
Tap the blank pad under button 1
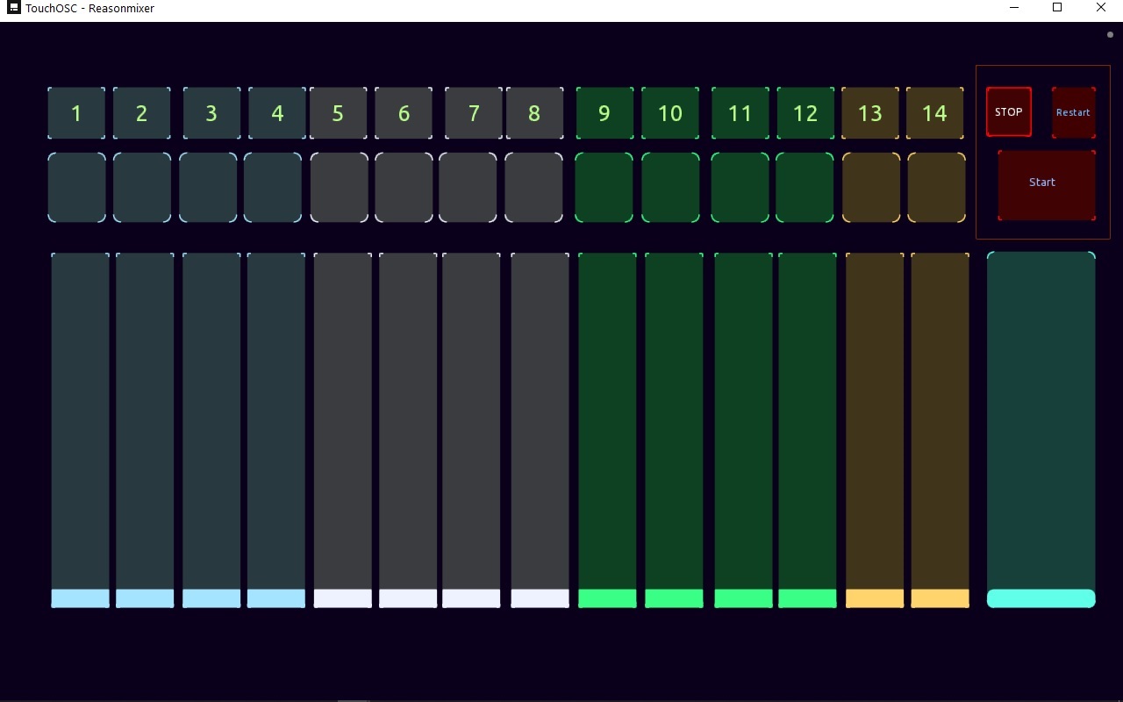pyautogui.click(x=76, y=188)
